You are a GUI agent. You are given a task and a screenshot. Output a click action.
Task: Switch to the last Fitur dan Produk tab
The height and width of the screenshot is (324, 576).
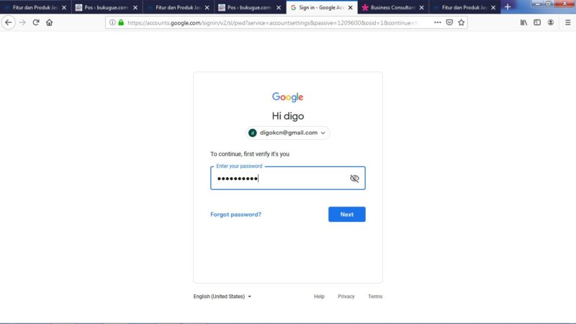464,7
